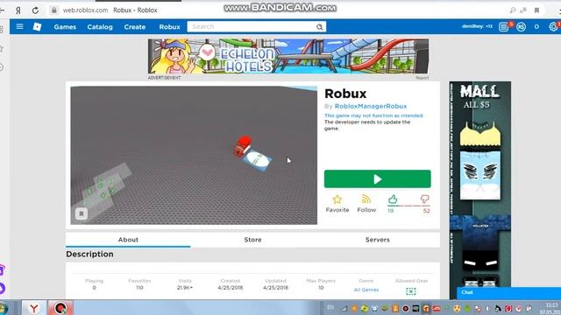Click the page zoom magnifier in address bar
The width and height of the screenshot is (561, 315).
pyautogui.click(x=513, y=10)
